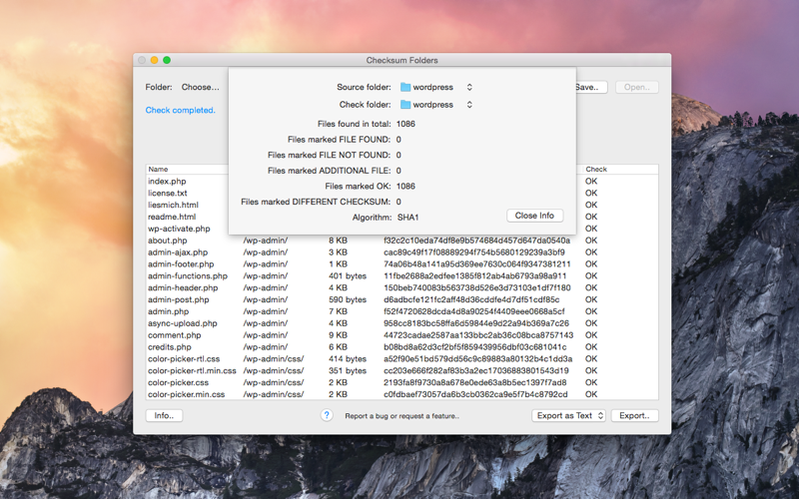Select the admin-ajax.php row
Image resolution: width=799 pixels, height=499 pixels.
tap(402, 252)
